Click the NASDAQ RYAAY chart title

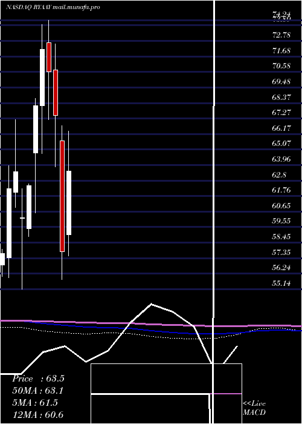(53, 7)
